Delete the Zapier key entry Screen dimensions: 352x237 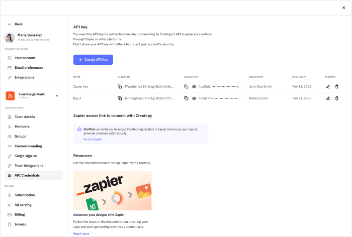pos(337,86)
